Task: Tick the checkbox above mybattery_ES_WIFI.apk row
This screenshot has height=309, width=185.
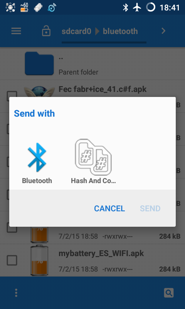Action: (12, 228)
